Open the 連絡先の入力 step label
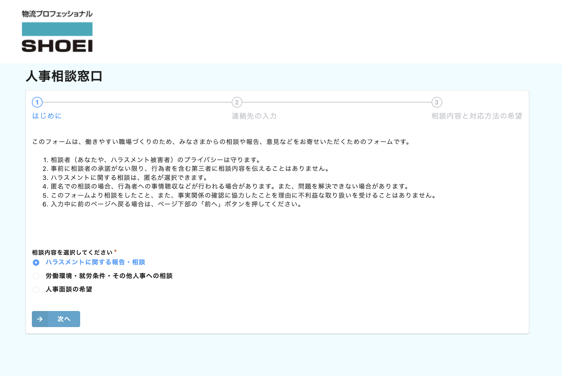The width and height of the screenshot is (562, 376). [254, 116]
